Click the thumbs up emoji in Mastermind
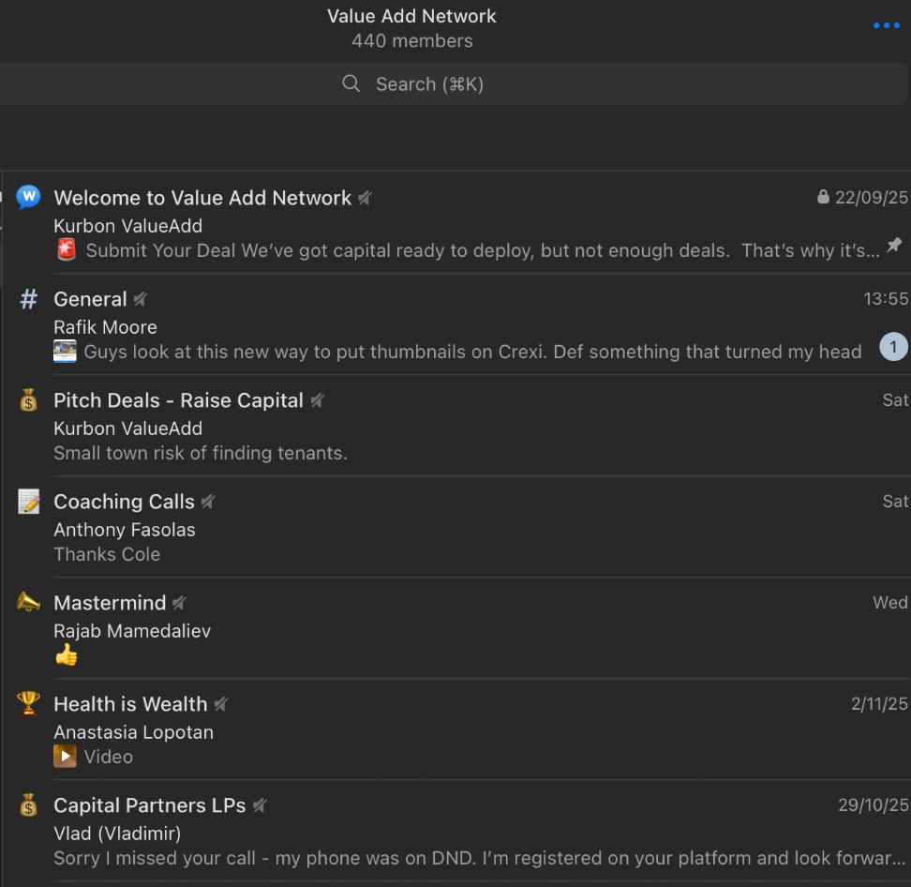Screen dimensions: 911x887 coord(67,654)
